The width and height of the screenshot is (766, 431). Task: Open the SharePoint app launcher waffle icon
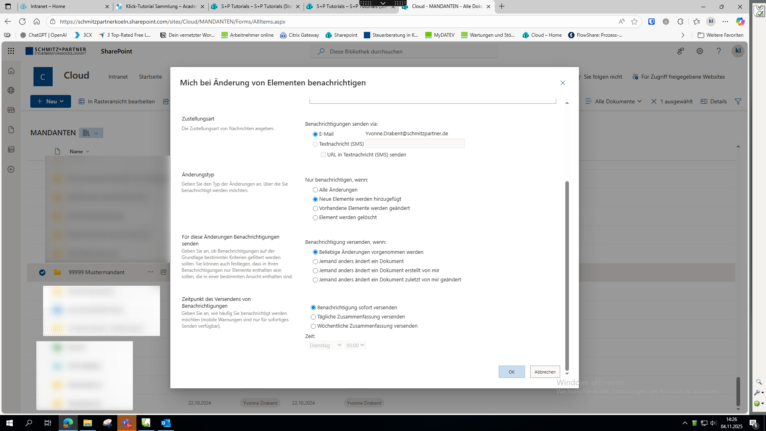tap(11, 51)
